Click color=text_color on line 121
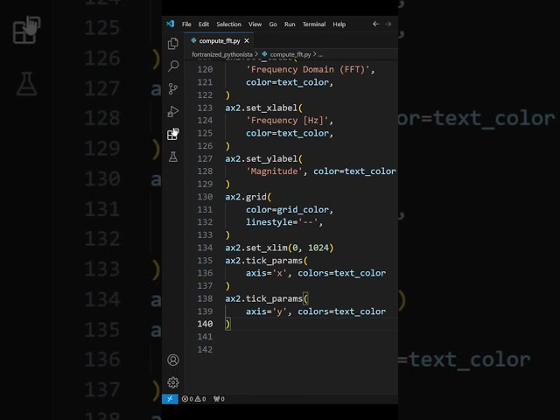The height and width of the screenshot is (420, 560). coord(287,82)
